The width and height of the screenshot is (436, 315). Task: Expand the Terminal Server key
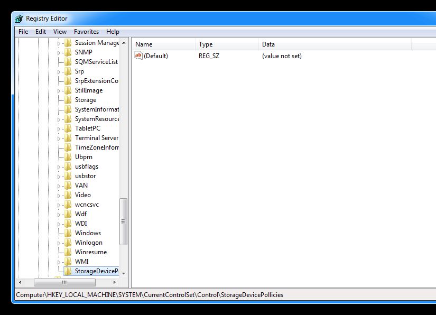pyautogui.click(x=59, y=138)
